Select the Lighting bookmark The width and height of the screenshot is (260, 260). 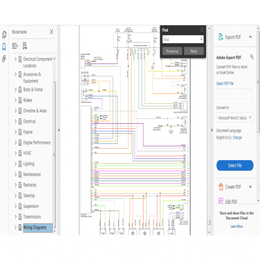pyautogui.click(x=29, y=164)
